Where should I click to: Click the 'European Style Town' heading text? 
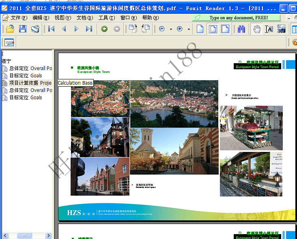coord(94,72)
